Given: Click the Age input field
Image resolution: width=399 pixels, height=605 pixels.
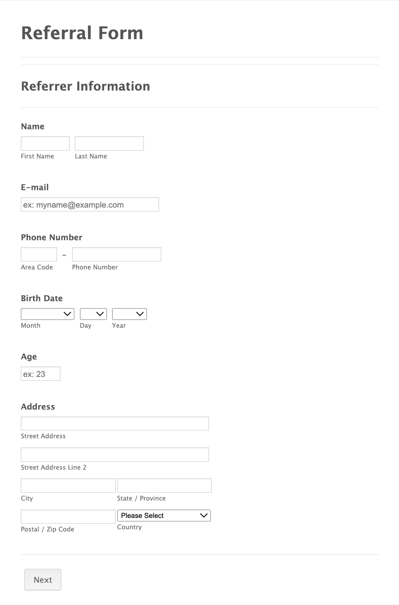Looking at the screenshot, I should coord(40,374).
